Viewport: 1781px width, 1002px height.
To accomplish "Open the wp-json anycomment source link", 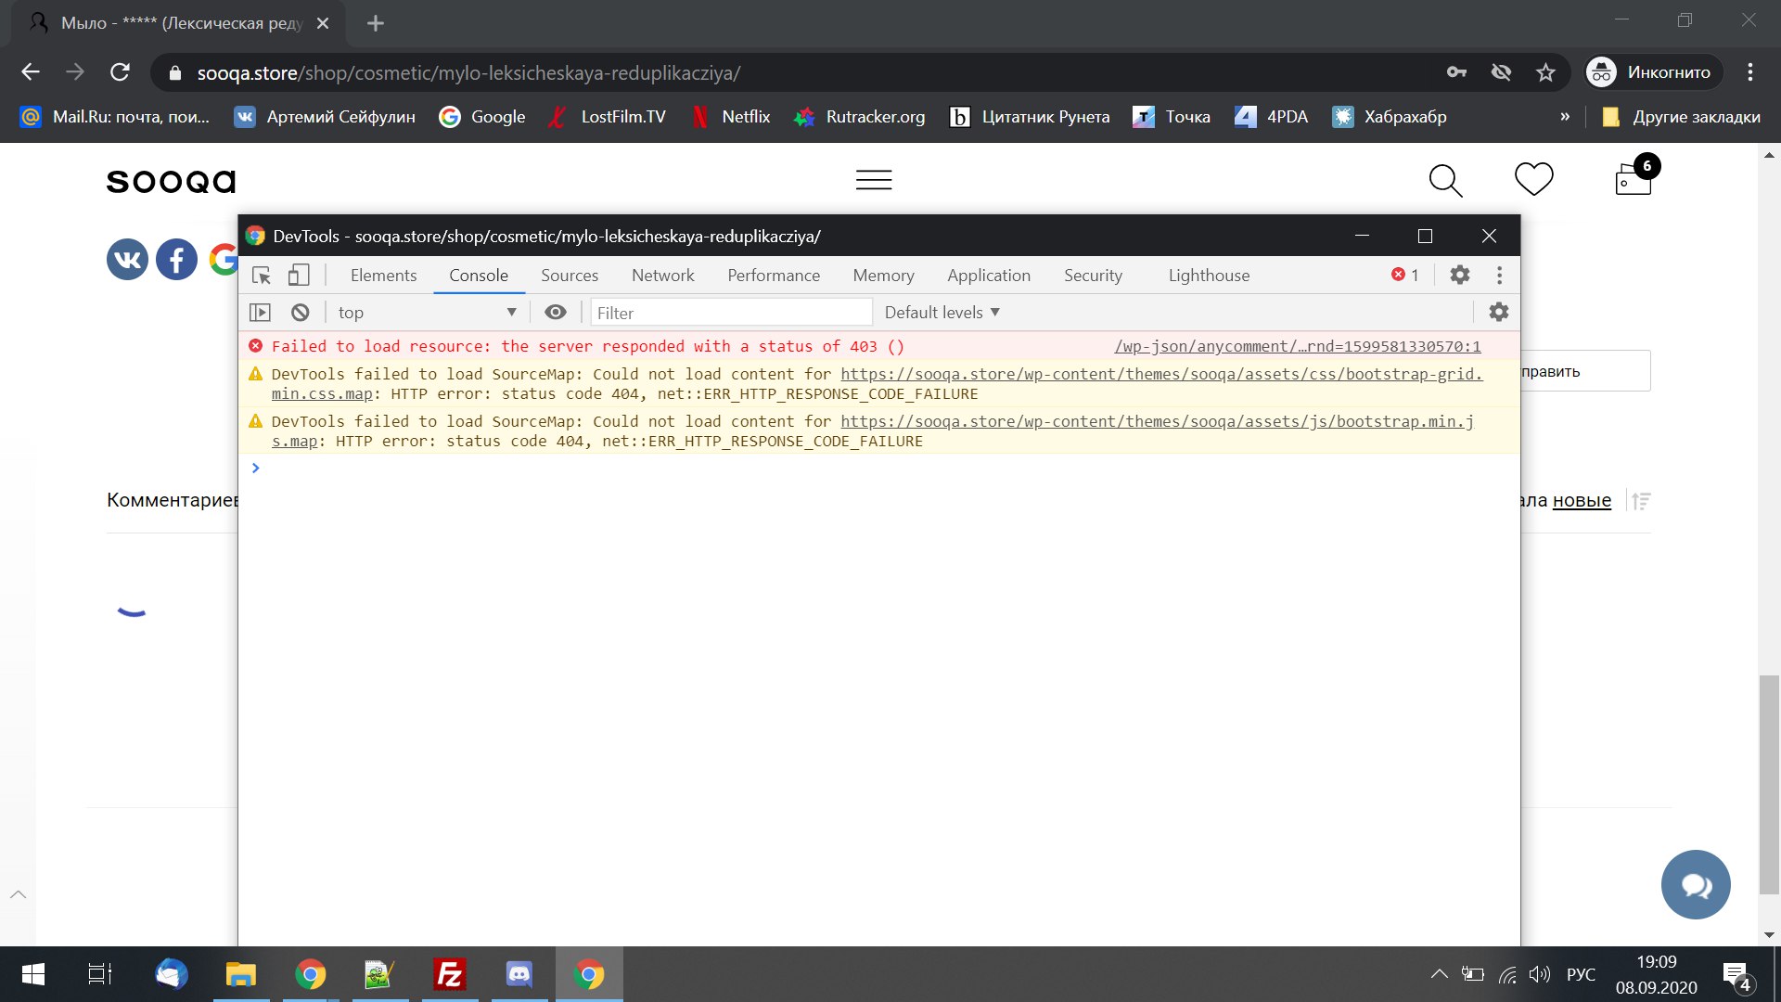I will coord(1297,347).
